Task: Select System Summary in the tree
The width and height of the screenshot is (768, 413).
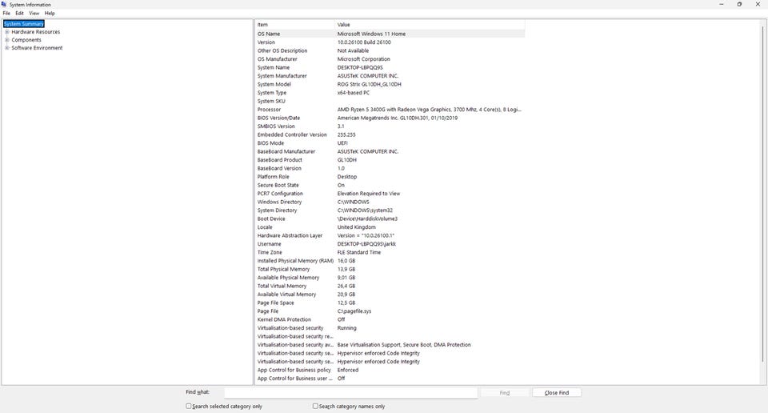Action: [23, 23]
